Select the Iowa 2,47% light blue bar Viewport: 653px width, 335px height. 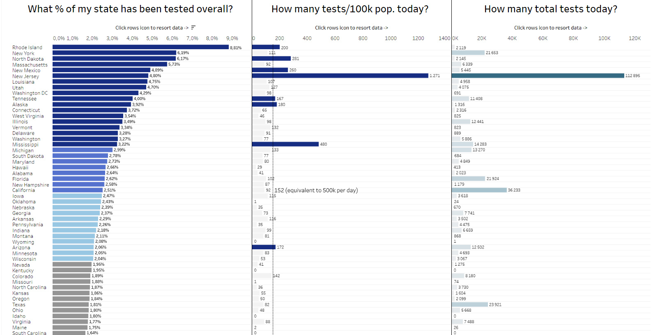click(77, 196)
